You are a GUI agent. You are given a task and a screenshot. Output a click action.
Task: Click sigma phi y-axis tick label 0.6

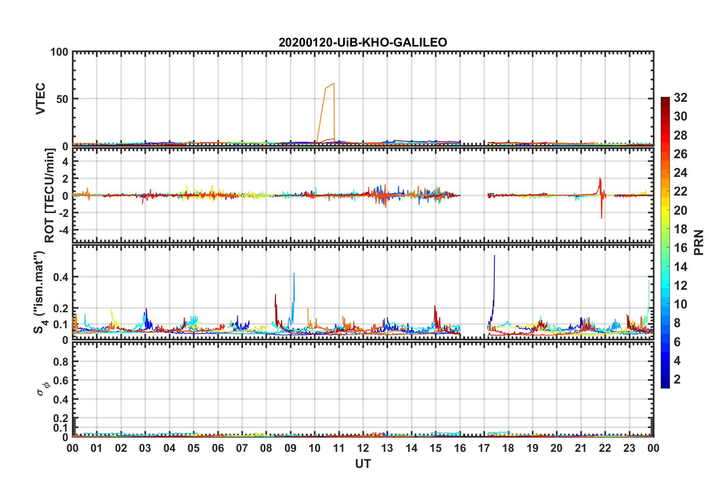pos(61,381)
